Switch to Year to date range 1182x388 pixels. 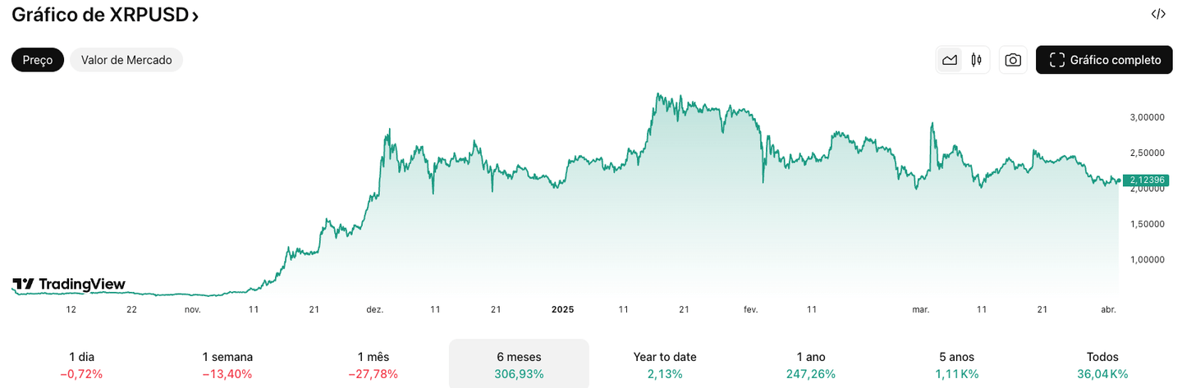tap(665, 365)
